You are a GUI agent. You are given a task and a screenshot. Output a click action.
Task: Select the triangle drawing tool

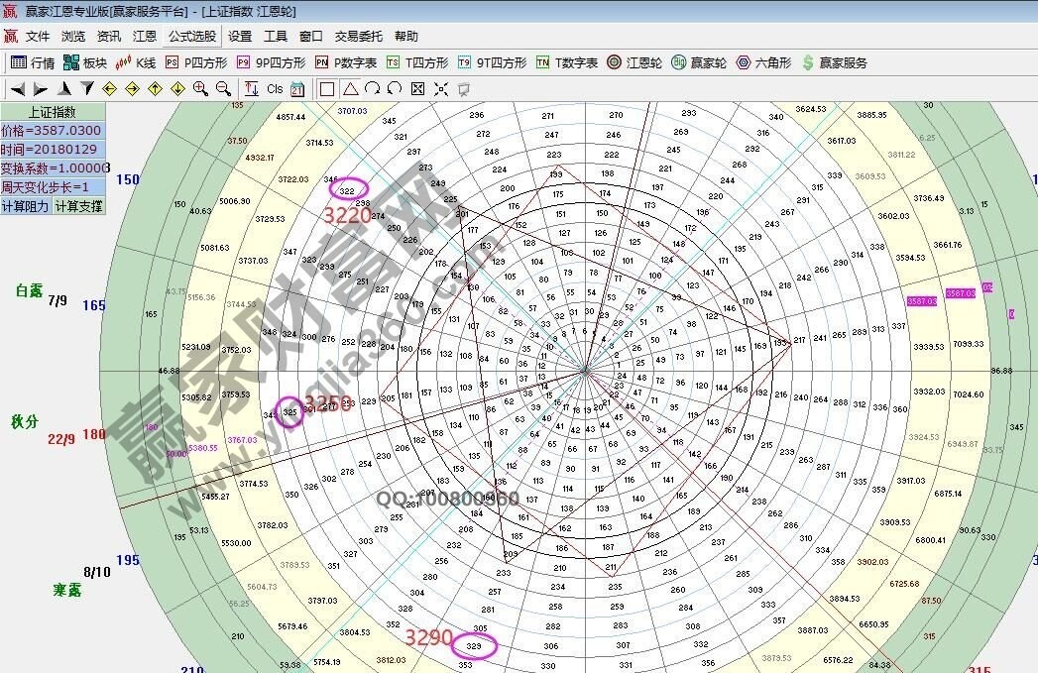click(x=350, y=88)
